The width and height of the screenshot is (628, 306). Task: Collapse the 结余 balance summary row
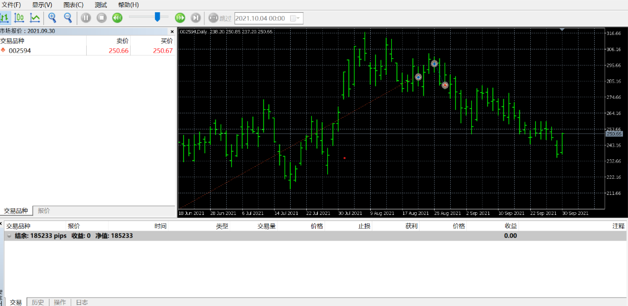coord(9,236)
